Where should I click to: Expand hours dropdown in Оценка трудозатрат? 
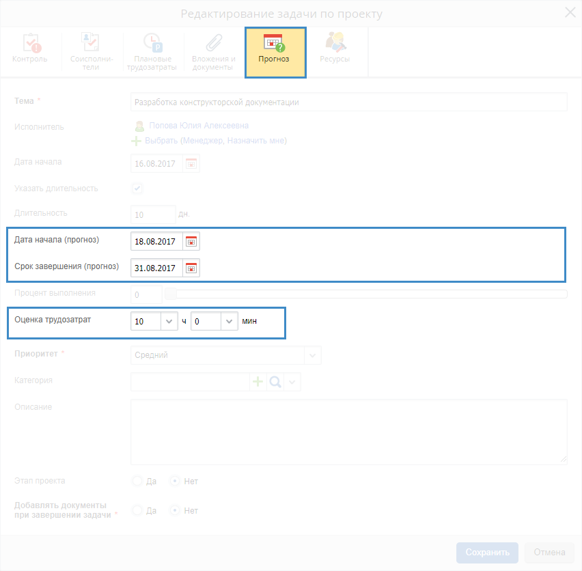(x=169, y=321)
